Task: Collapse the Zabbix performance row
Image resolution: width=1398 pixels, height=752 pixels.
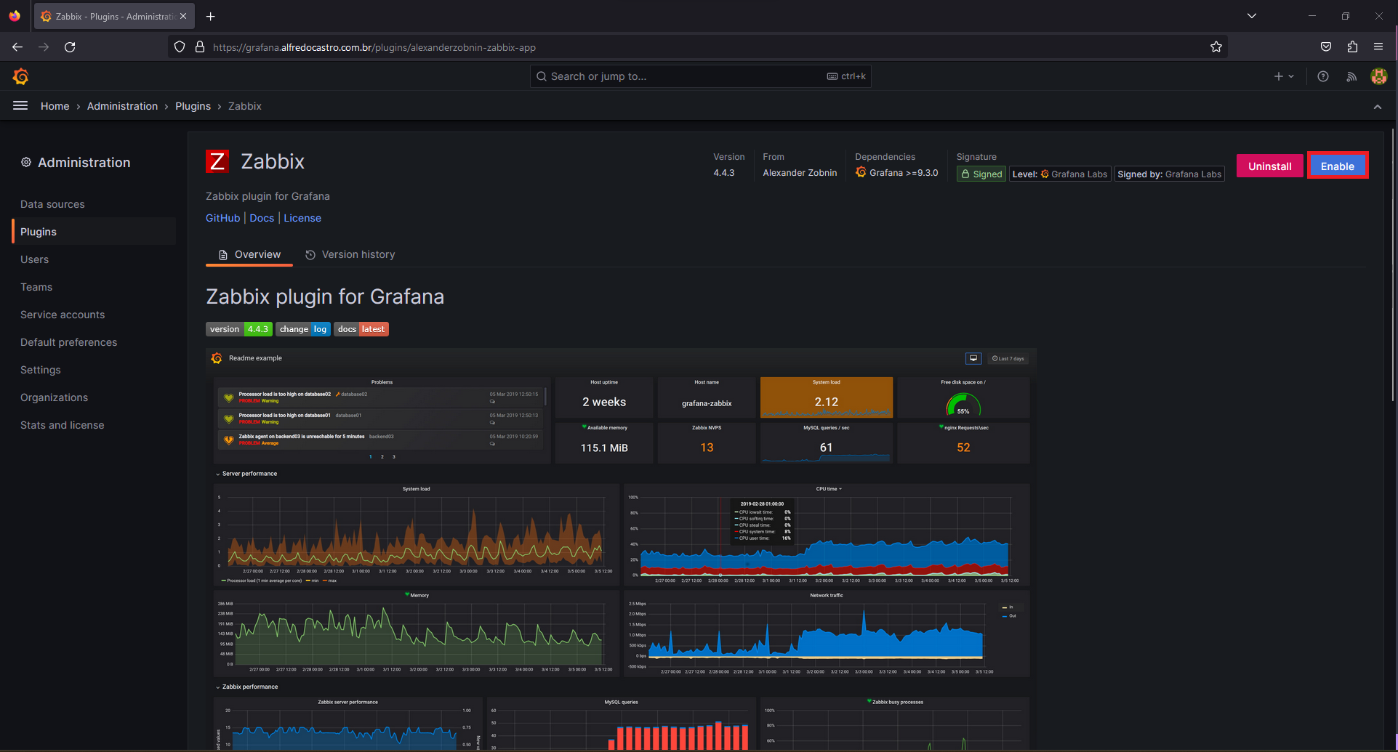Action: pos(246,687)
